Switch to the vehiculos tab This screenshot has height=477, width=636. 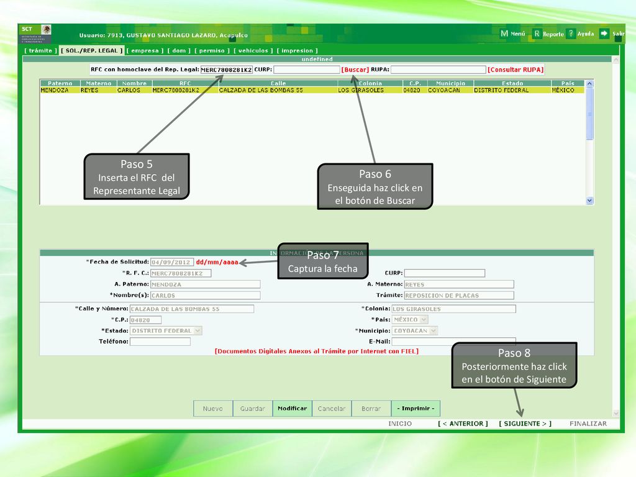(x=253, y=51)
